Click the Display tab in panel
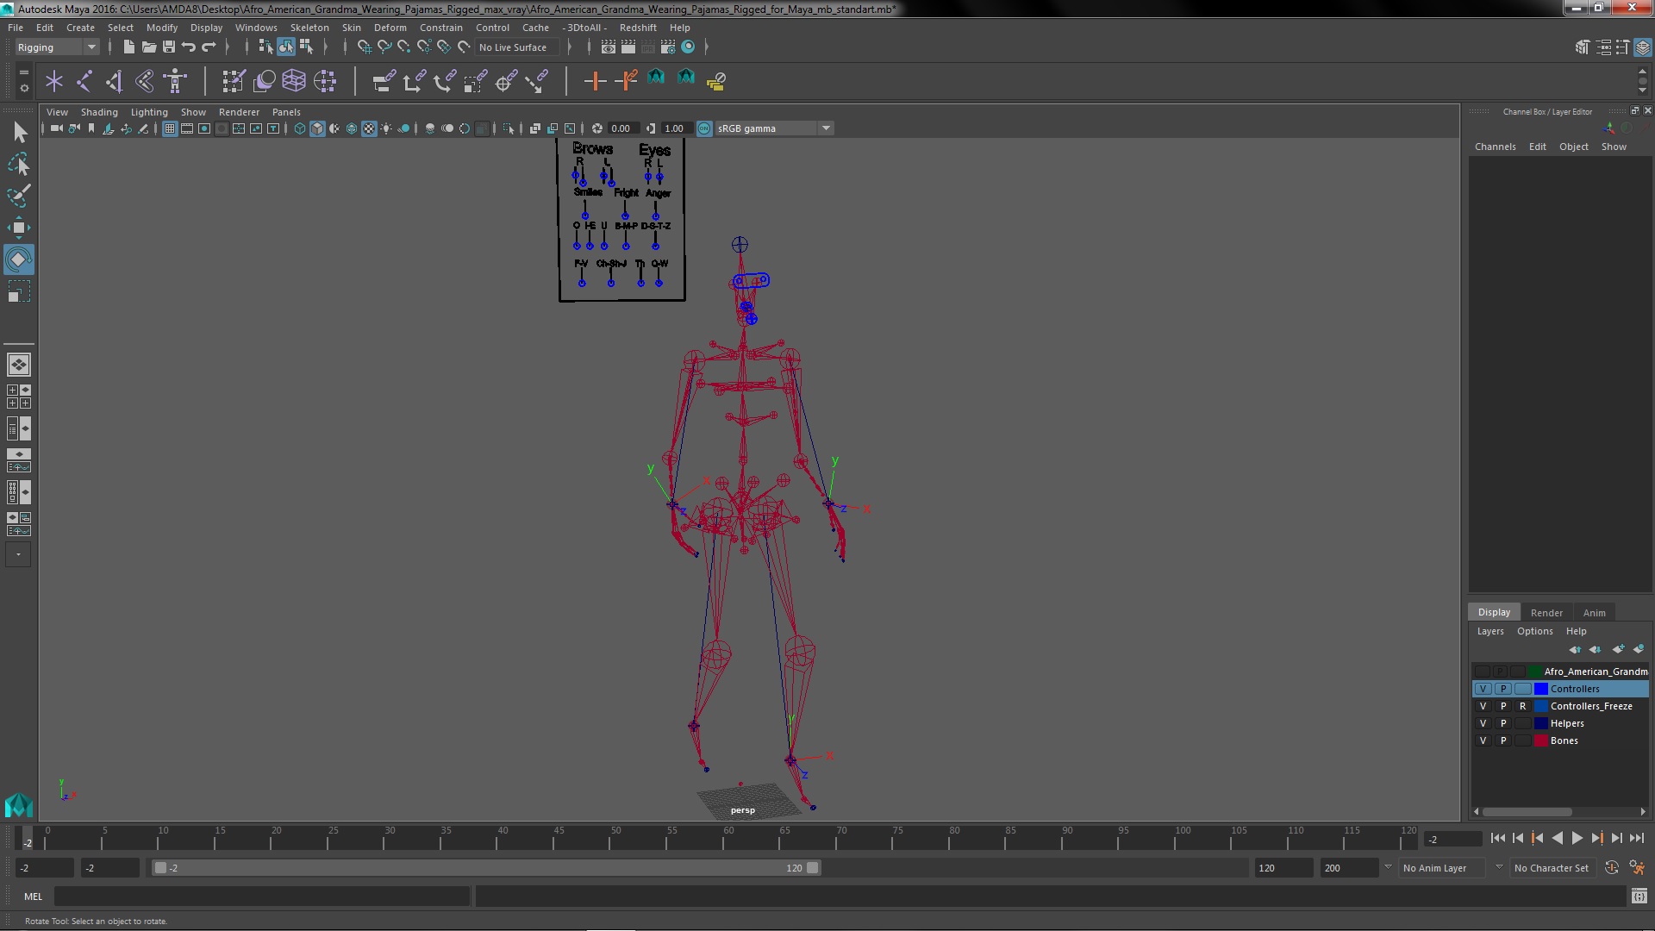 pos(1494,611)
